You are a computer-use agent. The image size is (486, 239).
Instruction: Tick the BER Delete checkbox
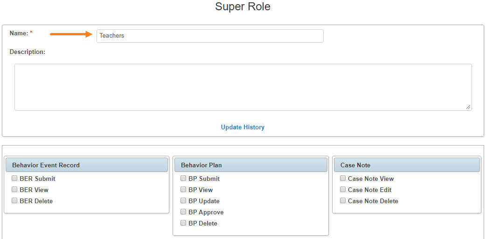pyautogui.click(x=14, y=201)
